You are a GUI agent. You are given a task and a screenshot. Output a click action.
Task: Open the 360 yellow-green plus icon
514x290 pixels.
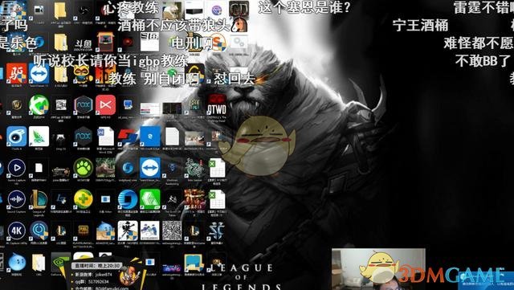84,199
